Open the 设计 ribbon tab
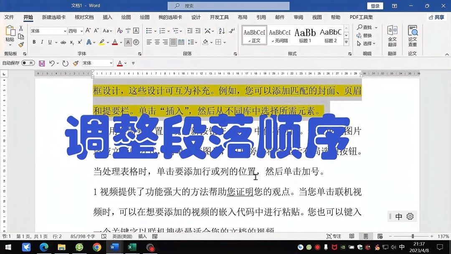The height and width of the screenshot is (254, 451). (195, 17)
